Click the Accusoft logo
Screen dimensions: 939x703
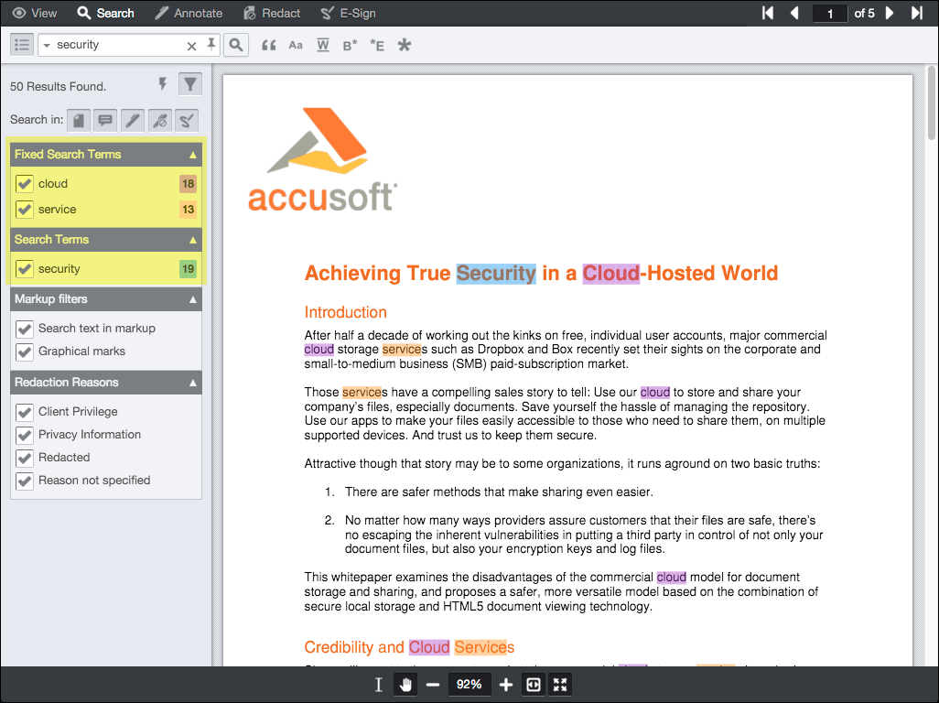[x=322, y=160]
